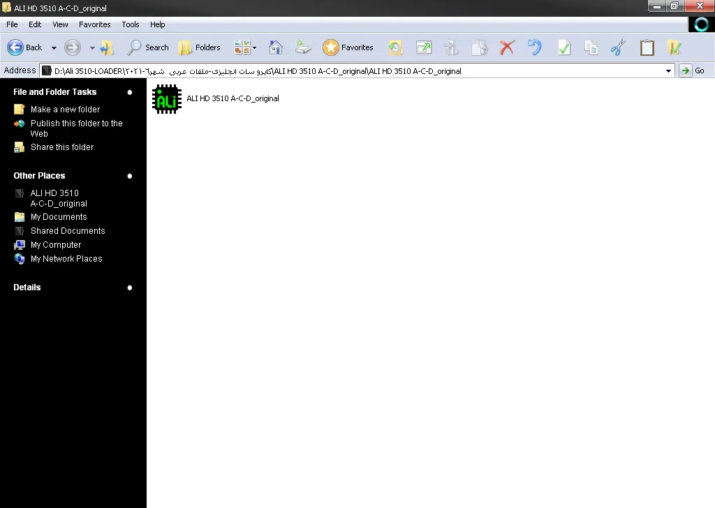Click the throbber logo in menu bar corner
This screenshot has width=715, height=508.
701,24
